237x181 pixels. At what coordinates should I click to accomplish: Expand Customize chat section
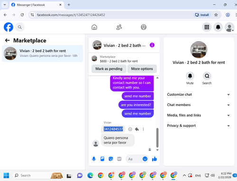(x=199, y=94)
